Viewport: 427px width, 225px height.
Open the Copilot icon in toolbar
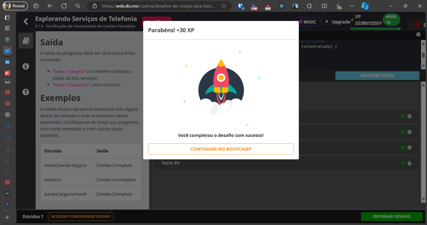click(x=365, y=6)
